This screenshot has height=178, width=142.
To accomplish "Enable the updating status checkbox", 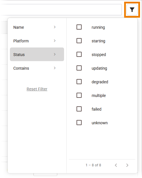I will pos(79,68).
